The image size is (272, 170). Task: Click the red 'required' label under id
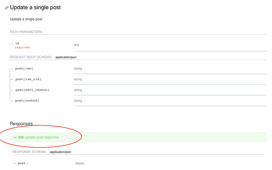coord(22,47)
